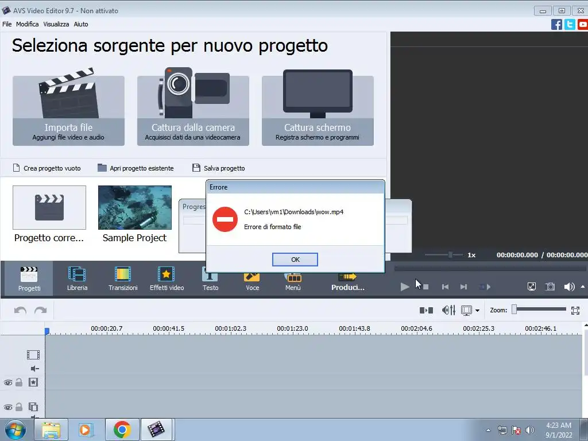The height and width of the screenshot is (441, 588).
Task: Open the Visualizza menu
Action: click(x=56, y=24)
